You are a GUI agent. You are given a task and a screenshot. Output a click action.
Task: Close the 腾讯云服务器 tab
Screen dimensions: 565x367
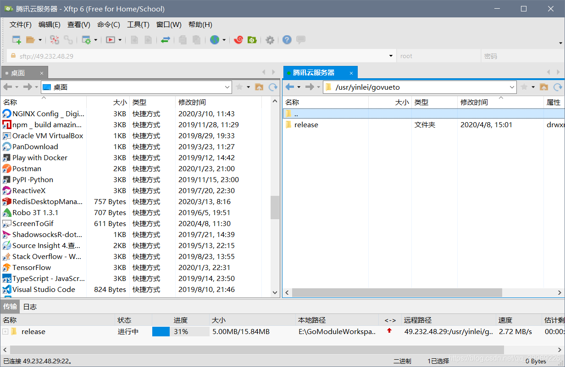[351, 73]
